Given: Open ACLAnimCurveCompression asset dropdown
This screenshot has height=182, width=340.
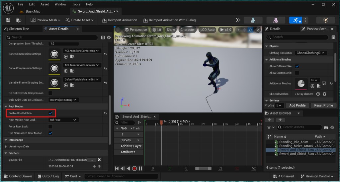Looking at the screenshot, I should (x=82, y=65).
